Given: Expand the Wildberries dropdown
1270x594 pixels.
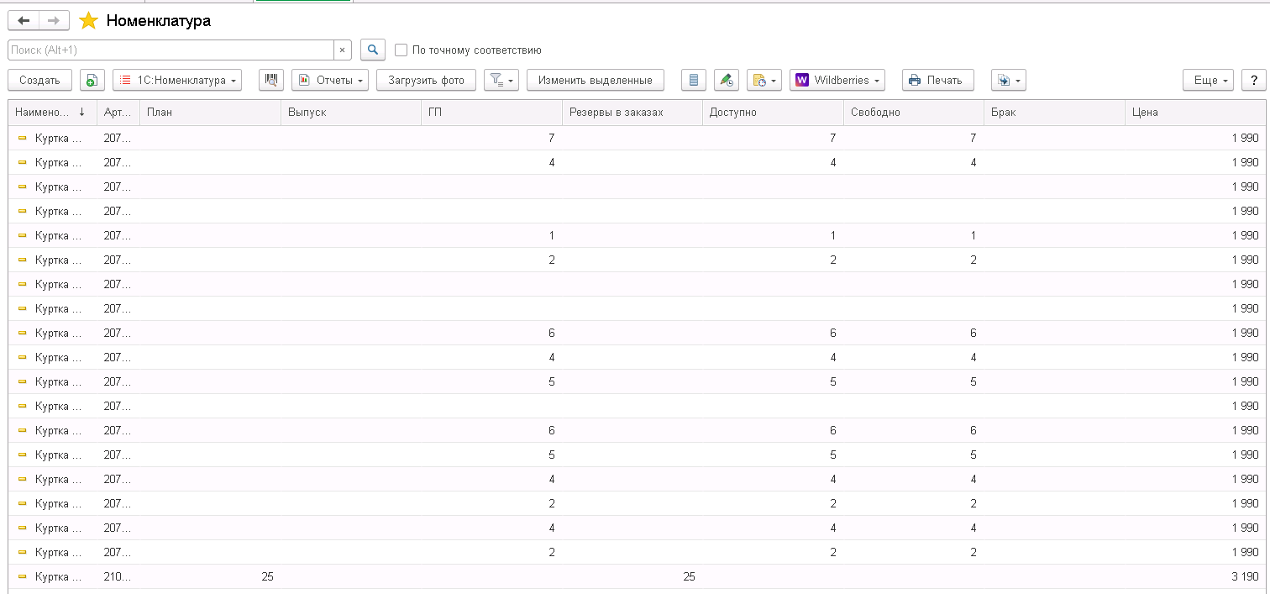Looking at the screenshot, I should 837,80.
